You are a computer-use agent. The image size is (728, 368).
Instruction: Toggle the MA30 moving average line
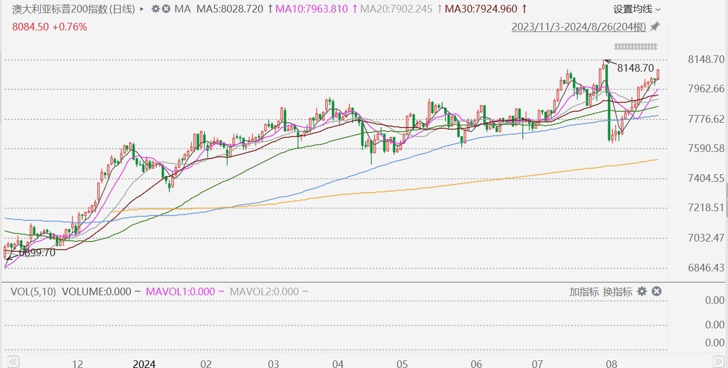click(x=481, y=9)
